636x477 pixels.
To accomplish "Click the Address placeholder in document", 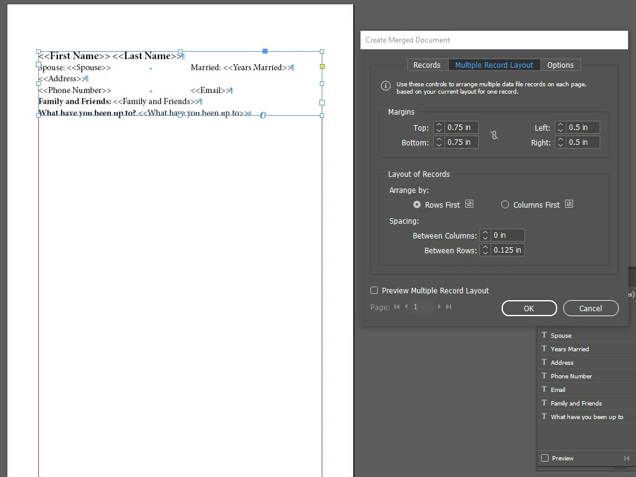I will (62, 79).
